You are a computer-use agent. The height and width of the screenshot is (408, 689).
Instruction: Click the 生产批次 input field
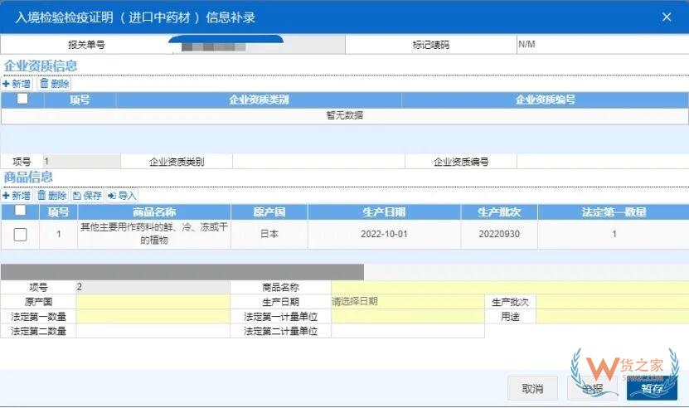[613, 302]
